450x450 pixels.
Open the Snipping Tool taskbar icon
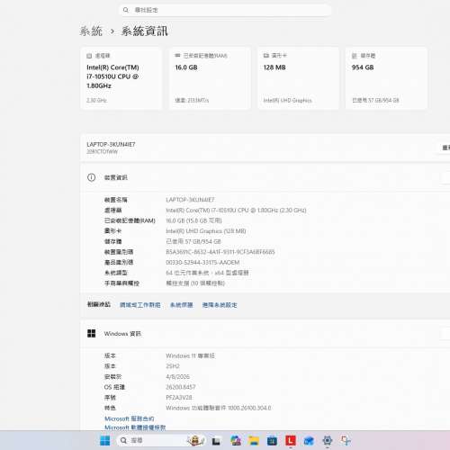point(346,440)
